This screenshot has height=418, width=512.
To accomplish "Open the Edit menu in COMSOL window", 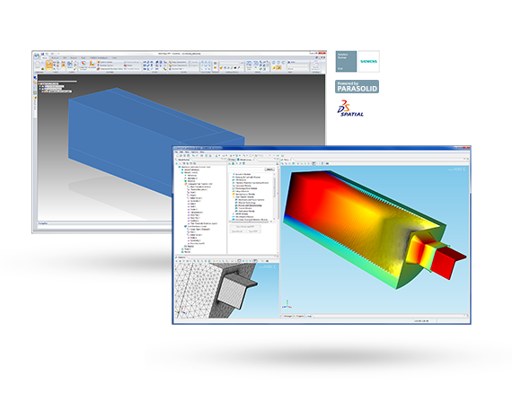I will click(181, 152).
